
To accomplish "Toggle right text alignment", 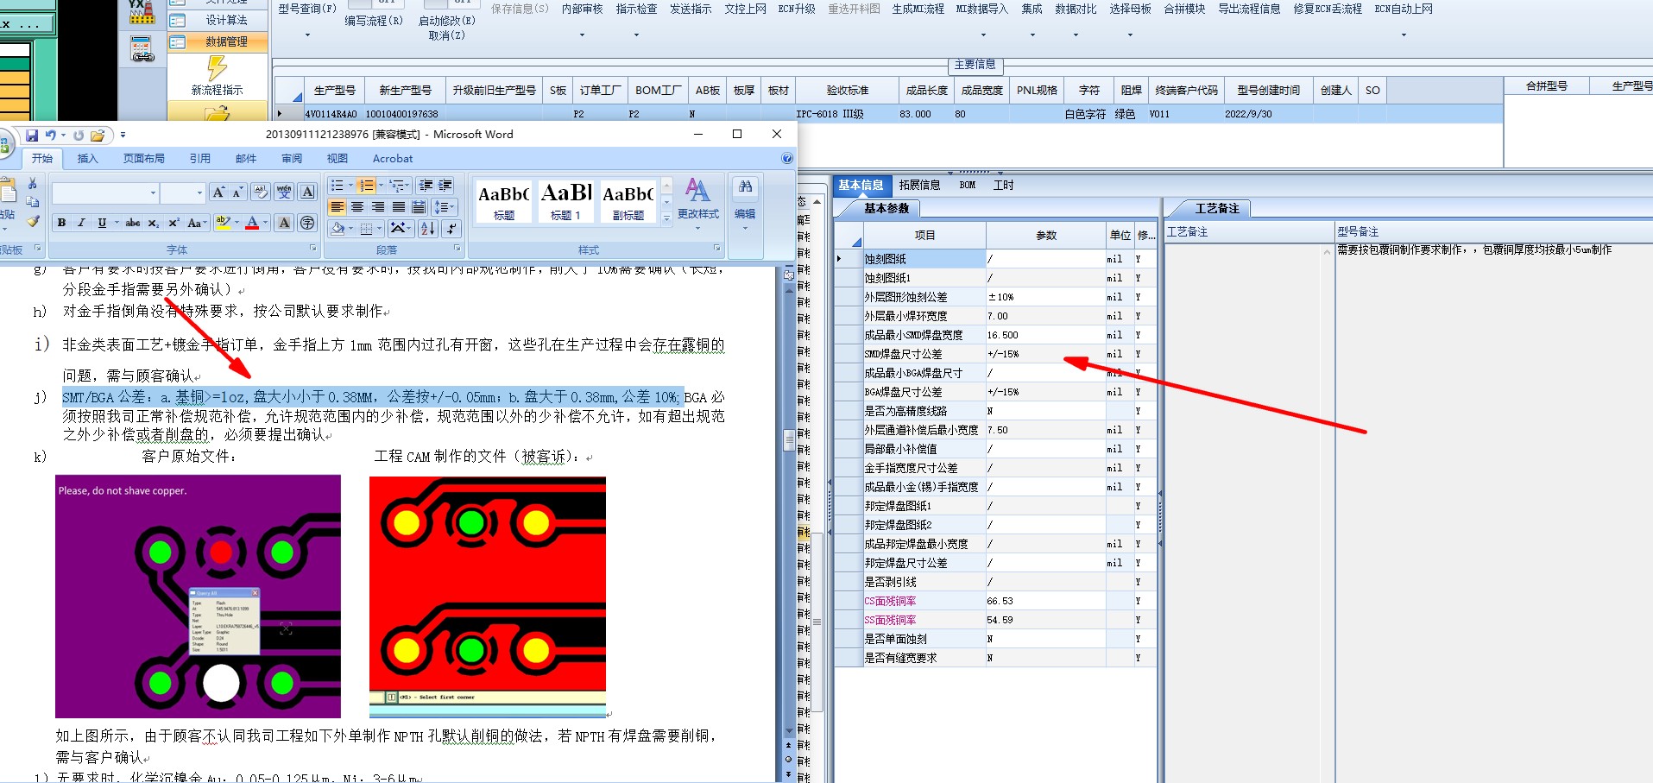I will click(x=378, y=207).
